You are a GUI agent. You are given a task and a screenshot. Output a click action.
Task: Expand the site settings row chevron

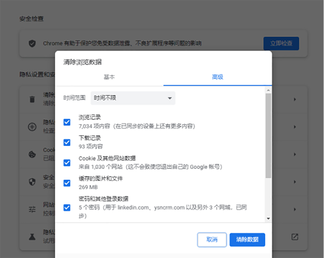pyautogui.click(x=294, y=209)
